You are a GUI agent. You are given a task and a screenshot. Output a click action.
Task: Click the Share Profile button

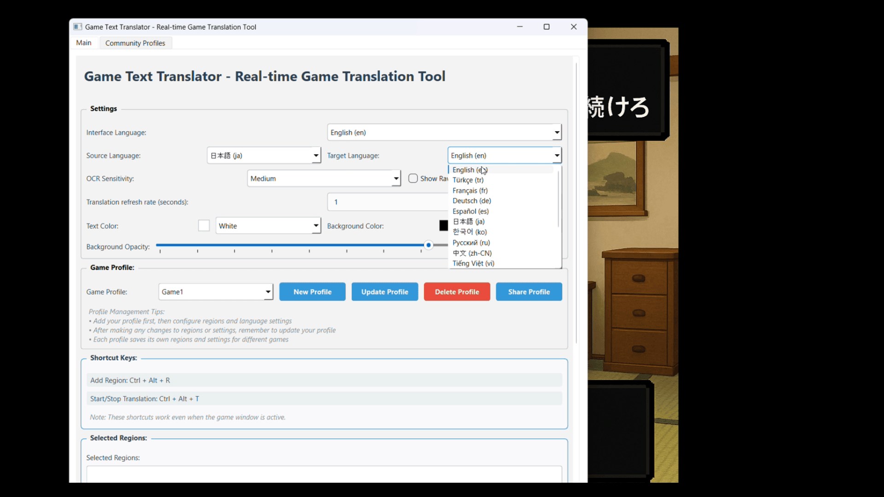click(529, 292)
